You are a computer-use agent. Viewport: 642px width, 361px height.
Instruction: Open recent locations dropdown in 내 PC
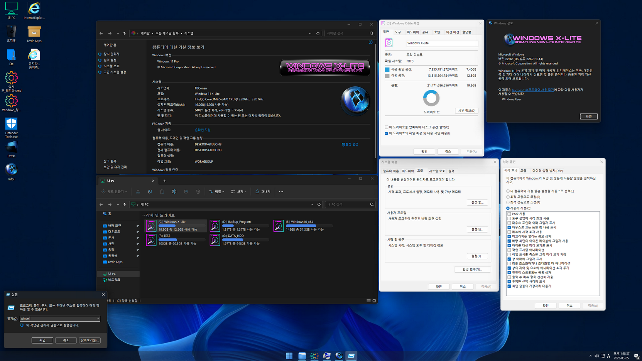(x=118, y=204)
